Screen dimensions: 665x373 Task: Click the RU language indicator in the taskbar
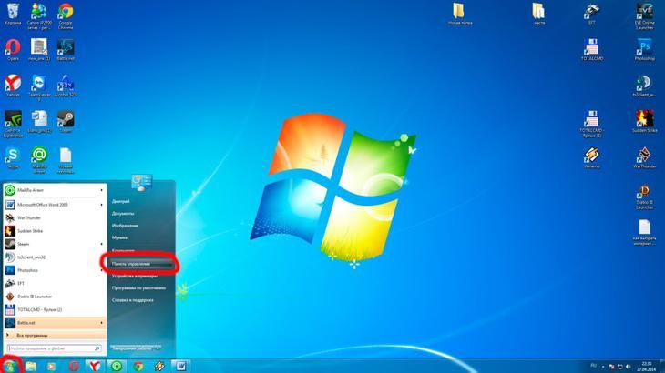(x=593, y=366)
